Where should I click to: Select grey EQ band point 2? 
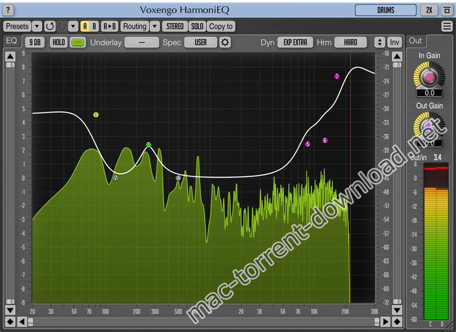116,178
